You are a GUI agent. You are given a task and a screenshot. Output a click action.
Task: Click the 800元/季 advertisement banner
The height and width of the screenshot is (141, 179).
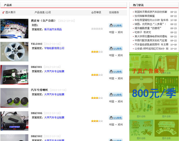coord(154,93)
